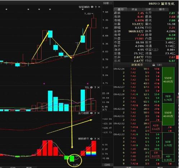The image size is (179, 168).
Task: Close the 捕捞季节 indicator panel
Action: coord(98,139)
